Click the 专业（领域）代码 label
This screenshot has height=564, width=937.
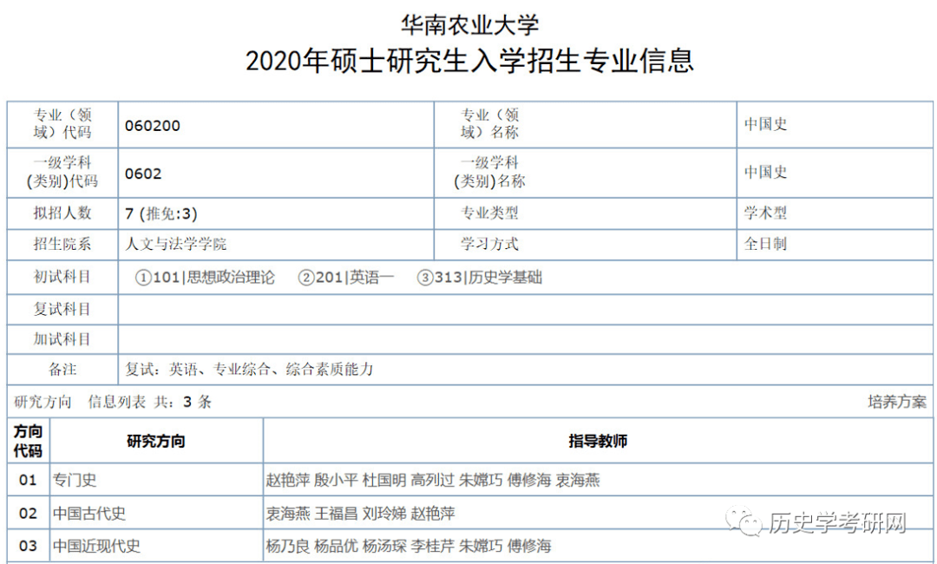pyautogui.click(x=62, y=124)
